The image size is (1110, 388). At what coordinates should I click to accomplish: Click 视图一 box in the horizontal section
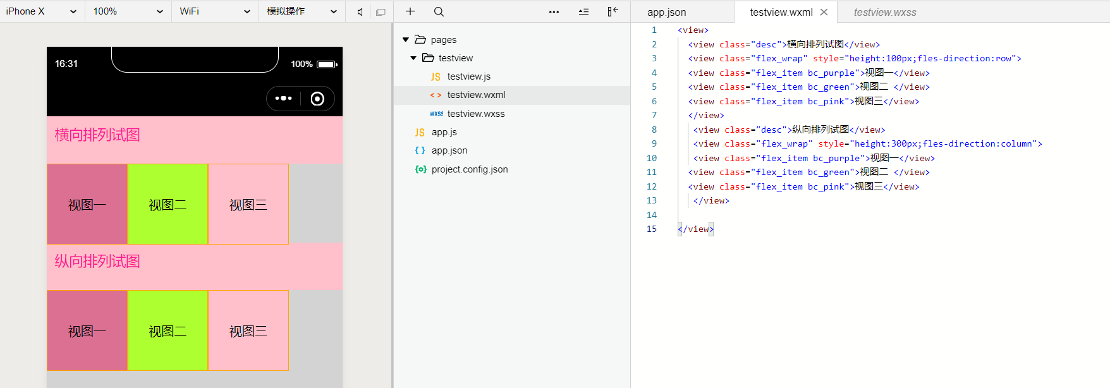click(x=87, y=204)
